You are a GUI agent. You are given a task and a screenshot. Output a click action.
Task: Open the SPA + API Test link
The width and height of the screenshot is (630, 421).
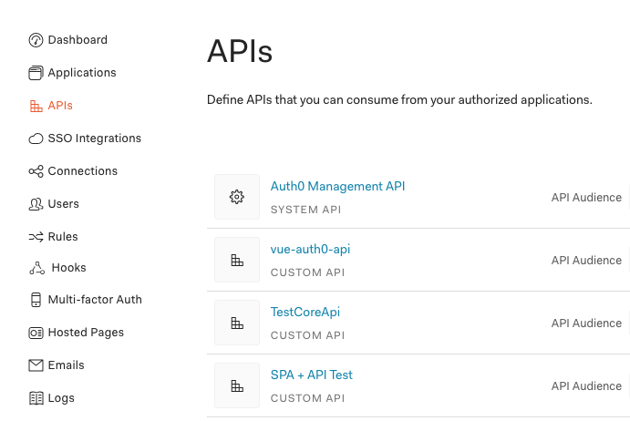312,375
